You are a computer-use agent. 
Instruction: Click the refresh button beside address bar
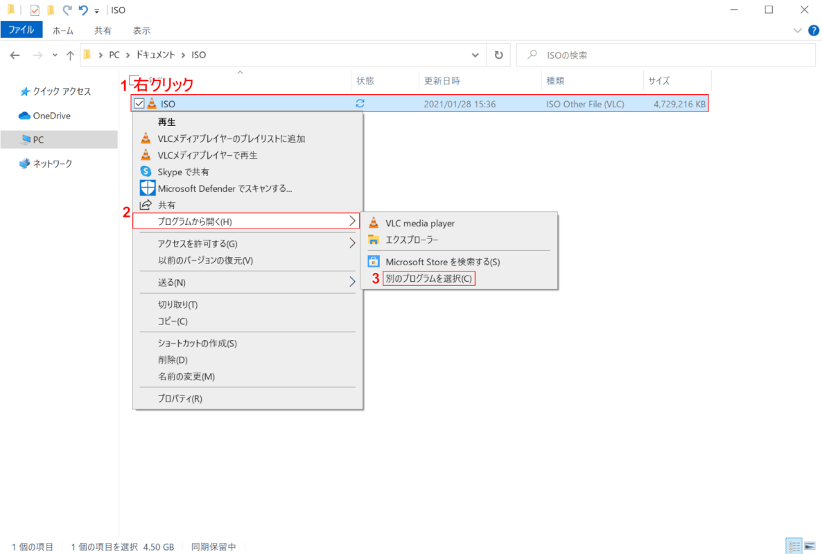498,55
